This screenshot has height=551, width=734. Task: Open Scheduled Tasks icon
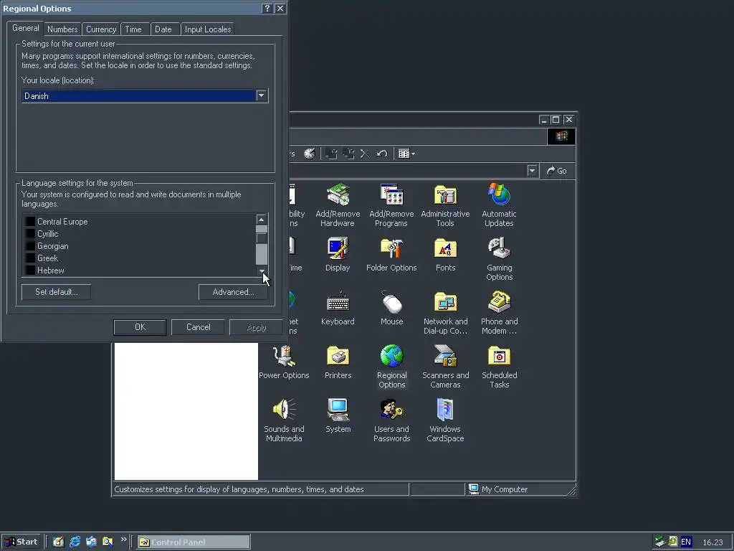pyautogui.click(x=499, y=367)
